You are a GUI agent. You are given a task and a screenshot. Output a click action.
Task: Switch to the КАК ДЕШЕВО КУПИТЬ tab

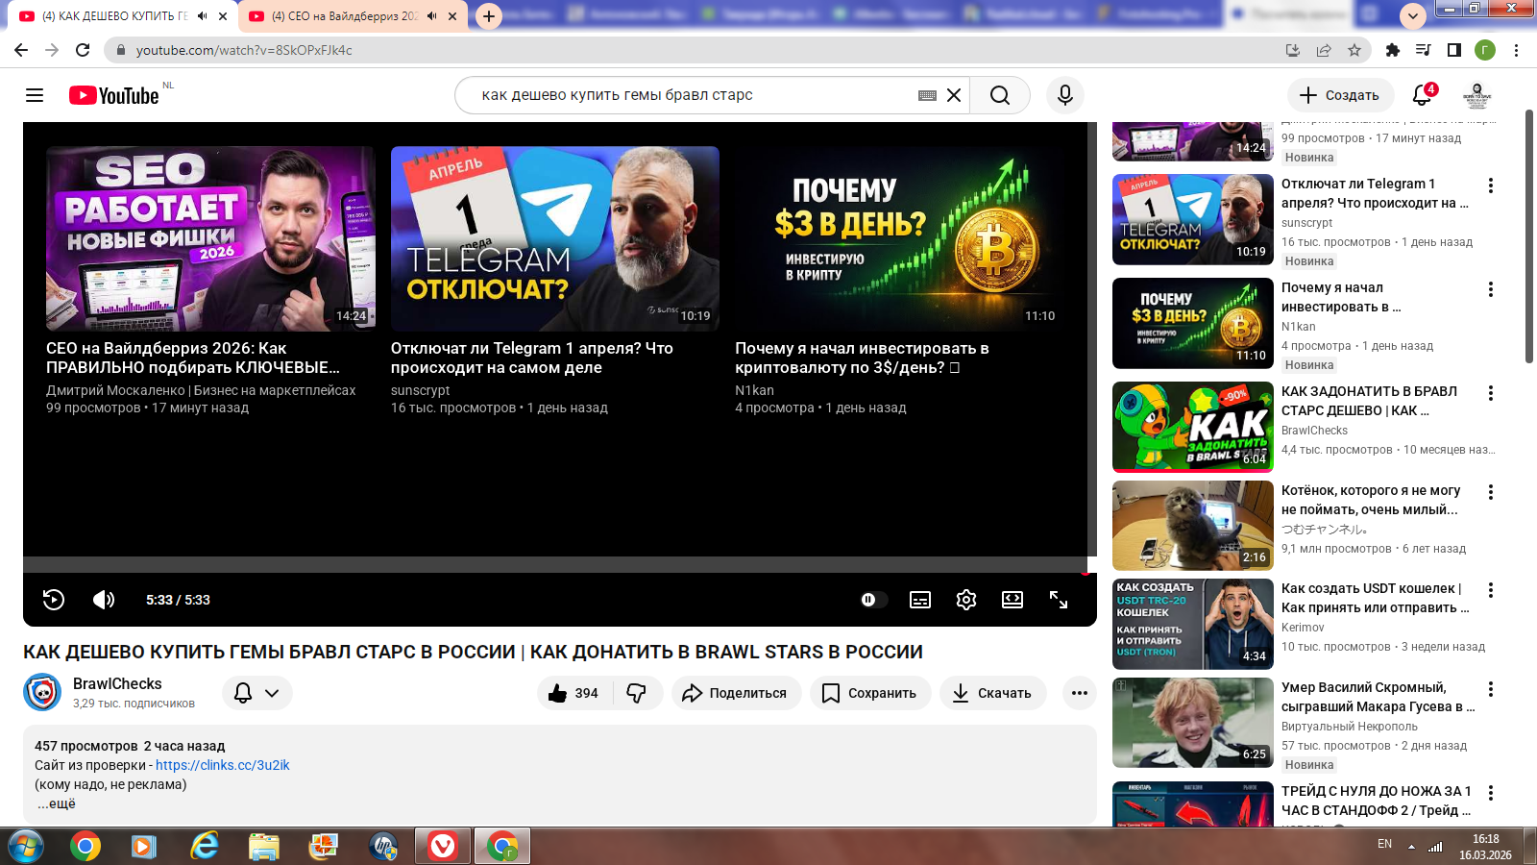point(115,16)
